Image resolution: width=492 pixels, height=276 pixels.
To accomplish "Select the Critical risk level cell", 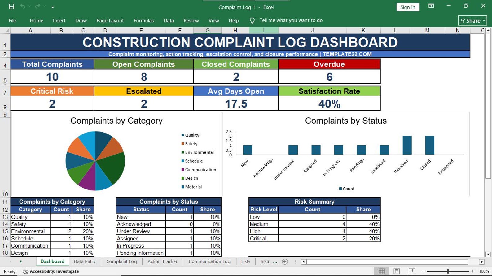I will point(264,239).
